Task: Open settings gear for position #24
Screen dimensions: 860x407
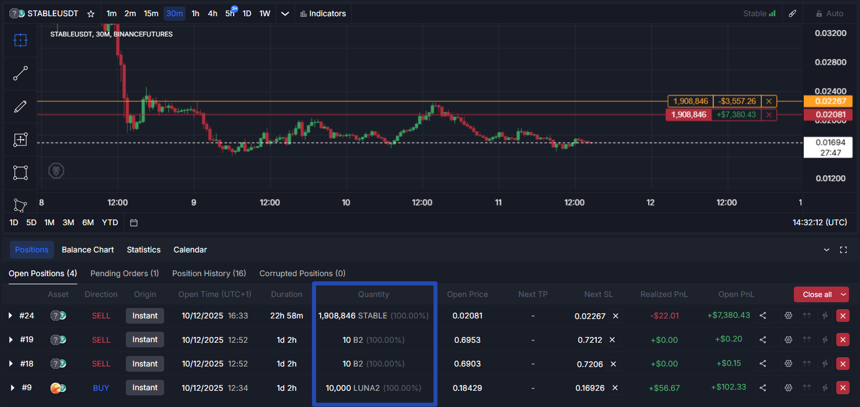Action: point(788,316)
